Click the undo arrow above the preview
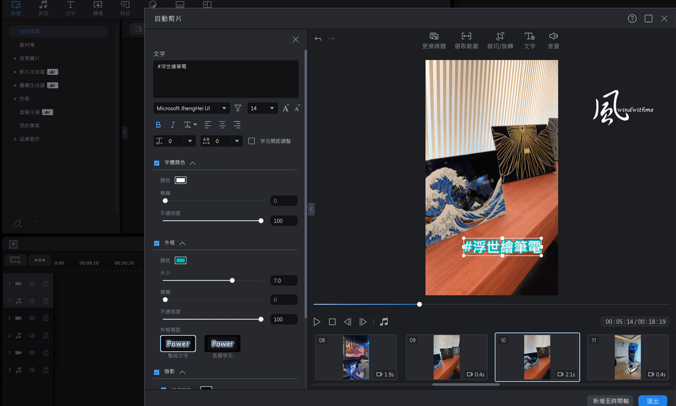 [x=318, y=39]
